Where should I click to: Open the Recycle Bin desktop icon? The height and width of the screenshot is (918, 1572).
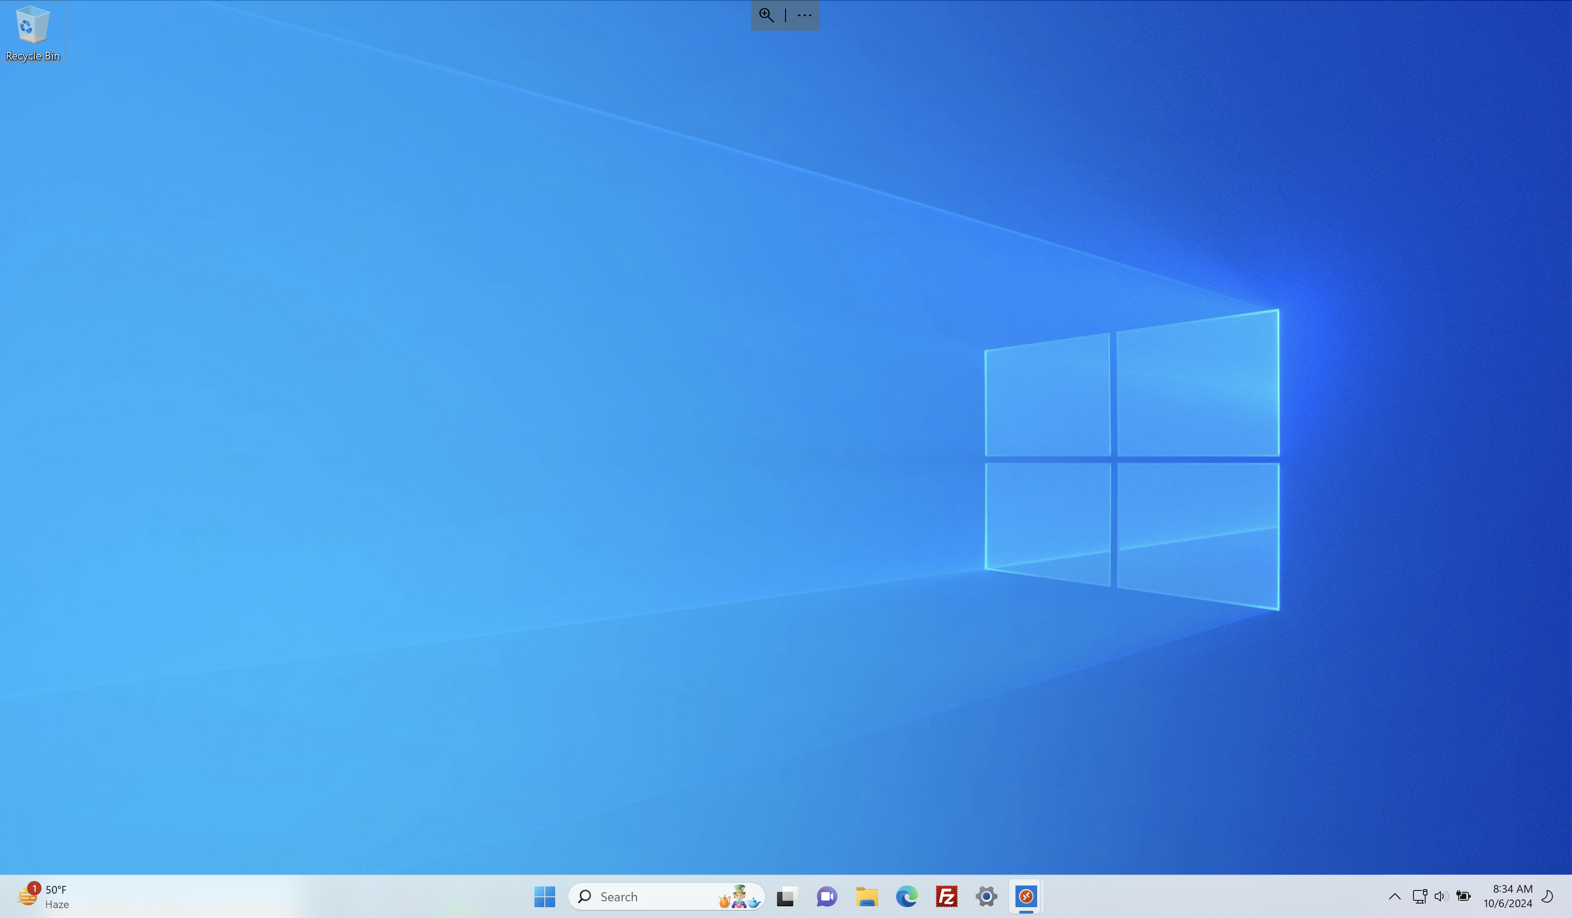[33, 33]
